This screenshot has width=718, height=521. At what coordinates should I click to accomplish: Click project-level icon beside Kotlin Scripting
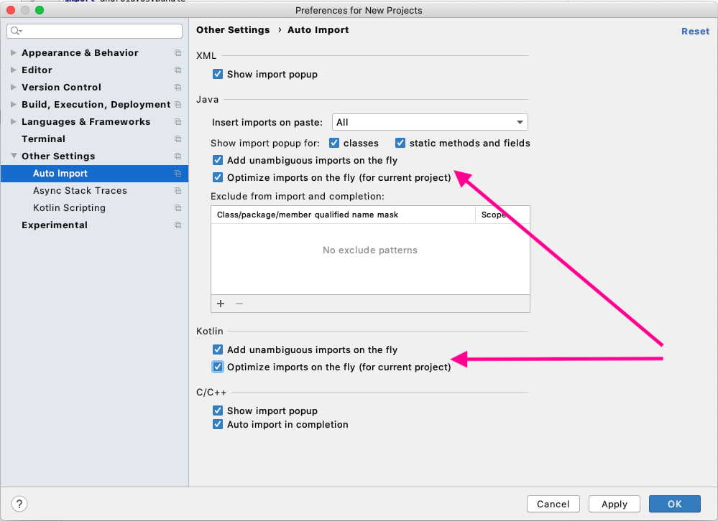[178, 208]
